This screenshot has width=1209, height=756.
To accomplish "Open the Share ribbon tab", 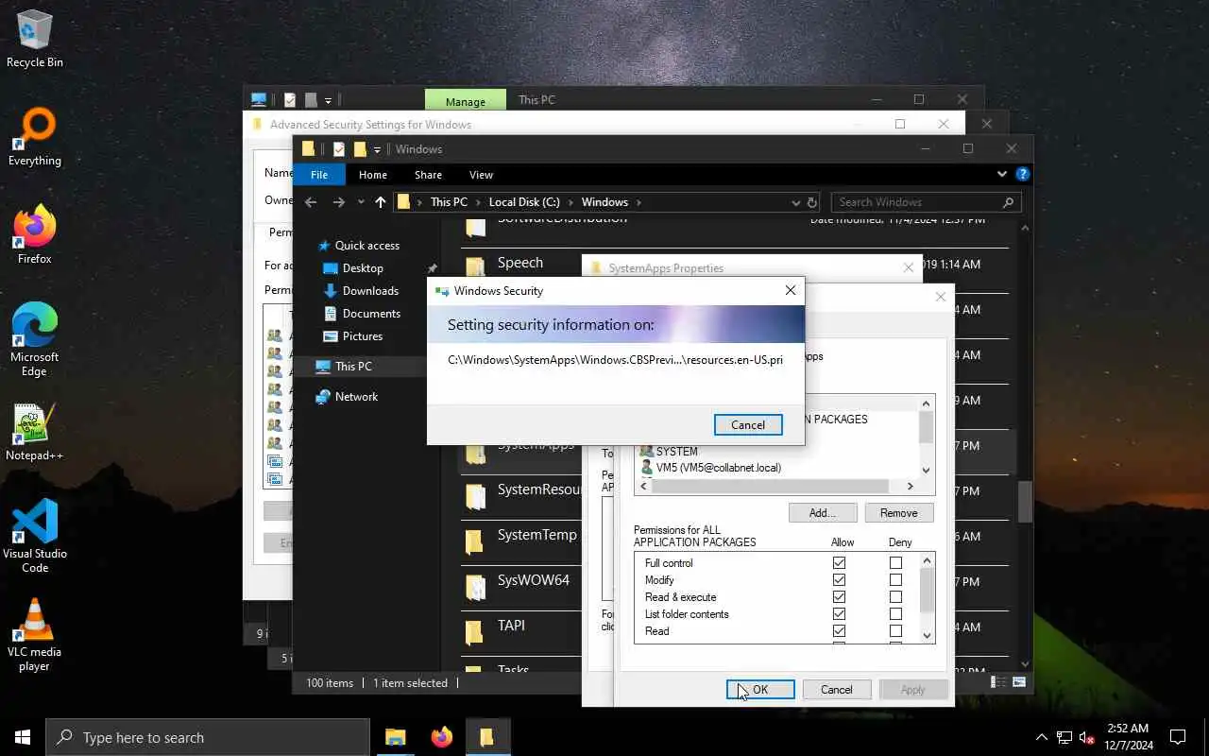I will coord(428,175).
